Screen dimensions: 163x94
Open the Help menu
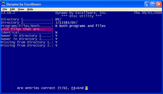point(30,9)
